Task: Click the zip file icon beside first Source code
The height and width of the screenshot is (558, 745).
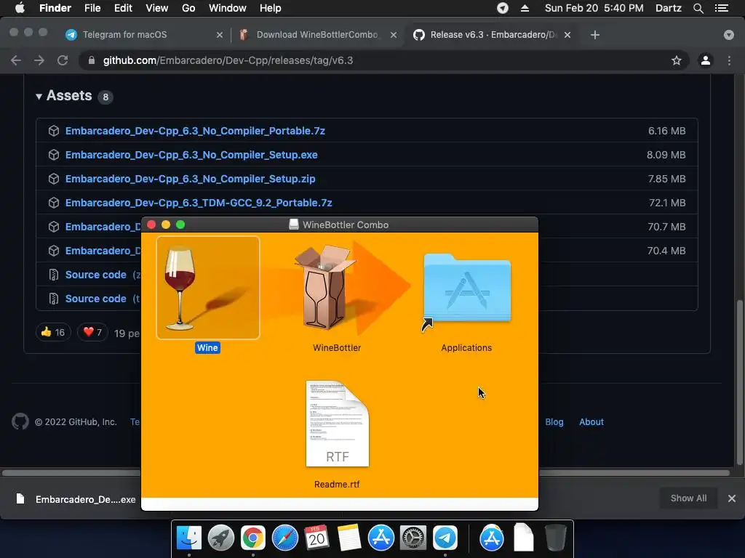Action: pos(54,275)
